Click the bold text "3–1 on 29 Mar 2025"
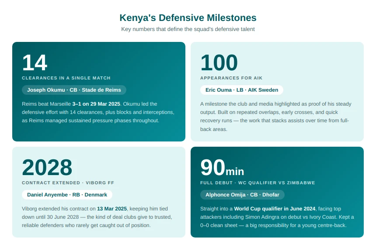The width and height of the screenshot is (376, 248). tap(96, 104)
